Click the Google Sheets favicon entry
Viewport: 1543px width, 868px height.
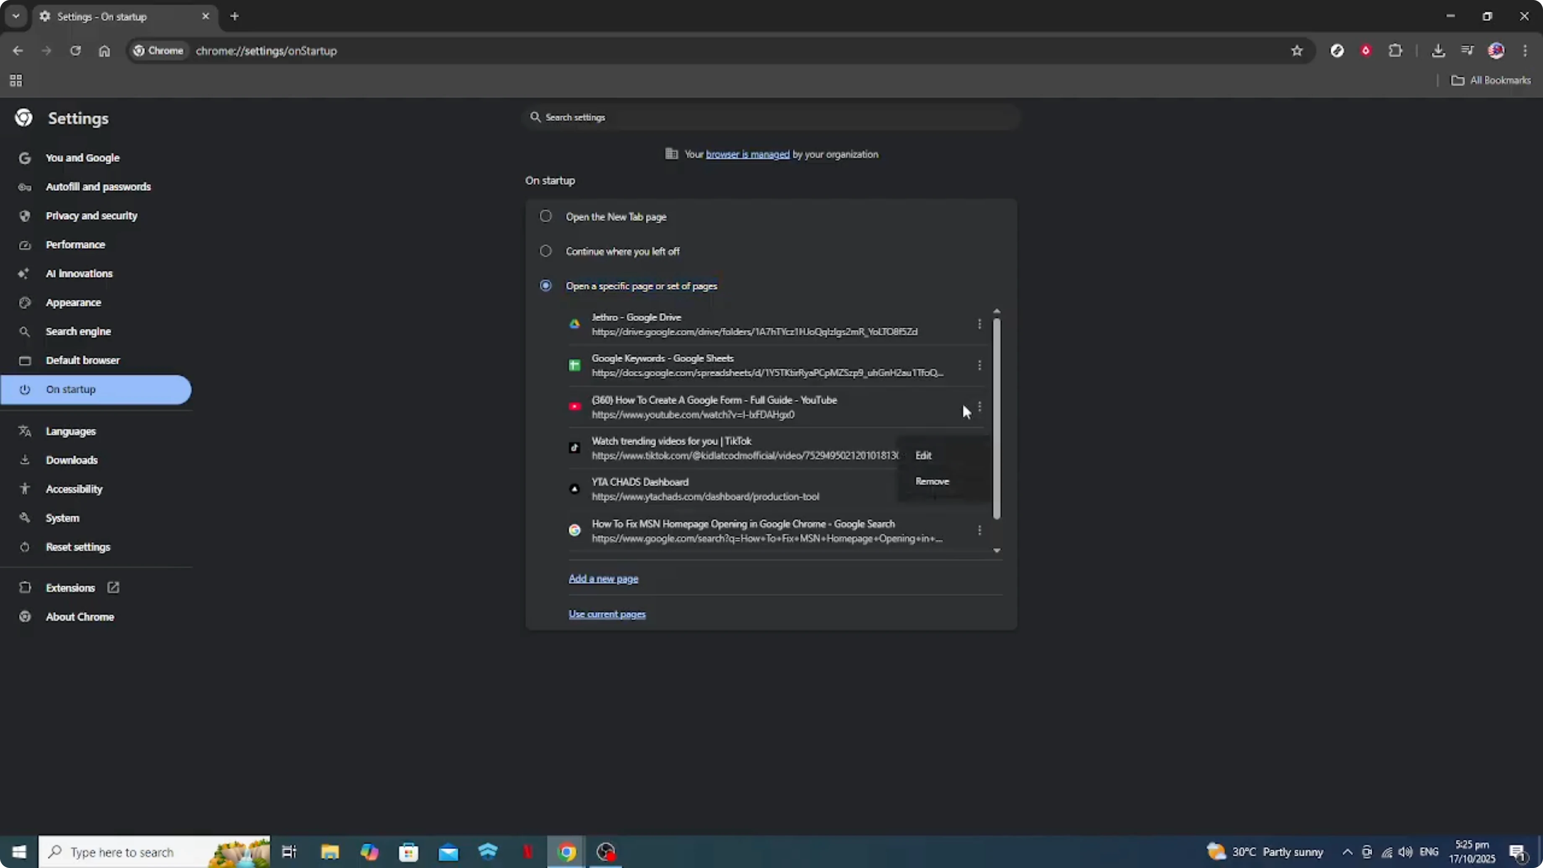click(574, 365)
